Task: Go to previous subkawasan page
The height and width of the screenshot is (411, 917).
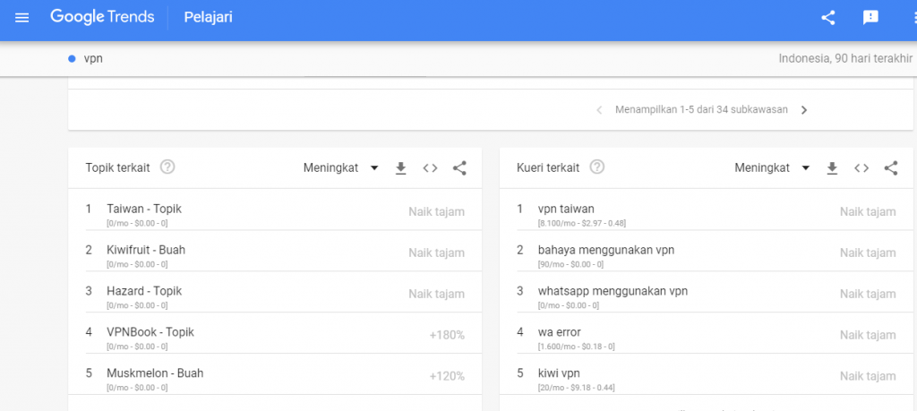Action: (599, 110)
